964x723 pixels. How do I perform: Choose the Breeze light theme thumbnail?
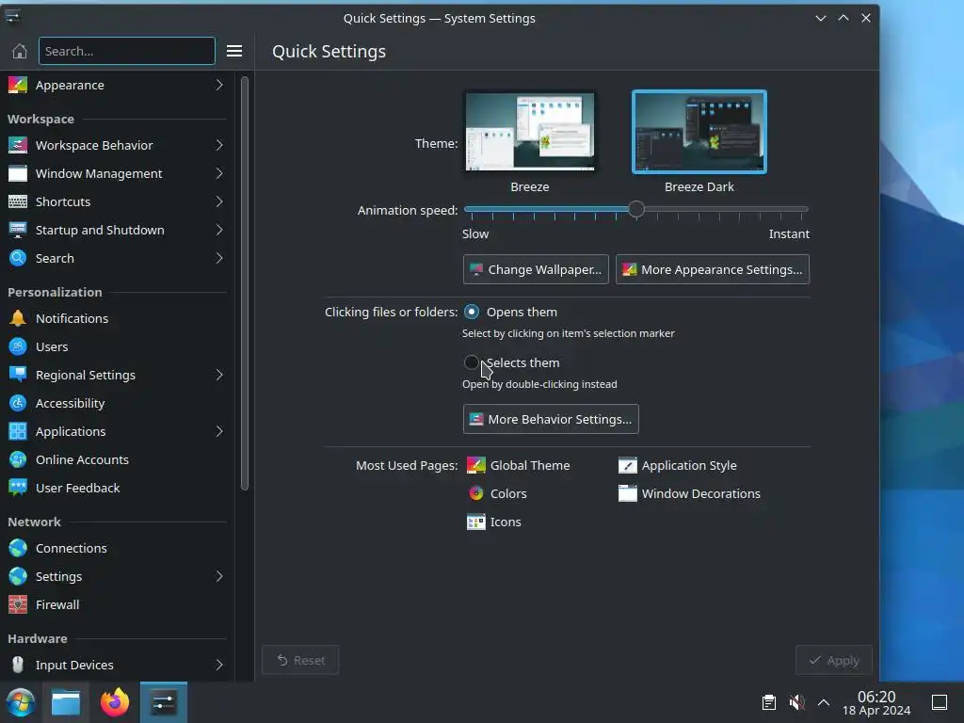(530, 132)
